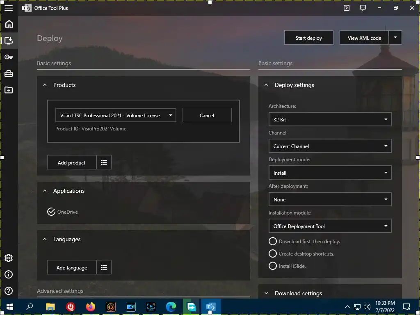
Task: Open the Installation module dropdown
Action: pos(330,226)
